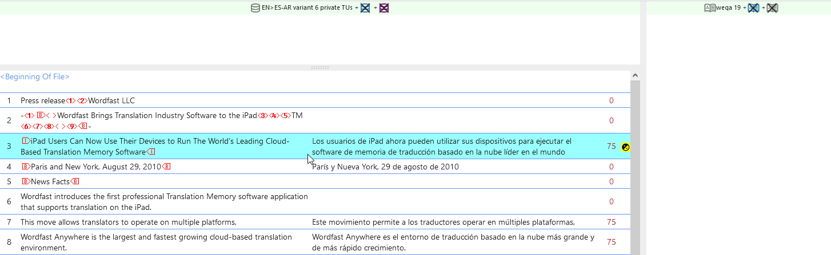Viewport: 831px width, 255px height.
Task: Click the segment number 3
Action: (9, 147)
